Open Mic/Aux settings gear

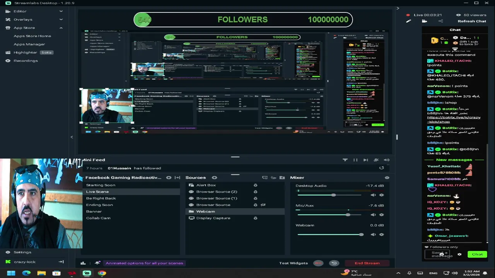point(381,215)
